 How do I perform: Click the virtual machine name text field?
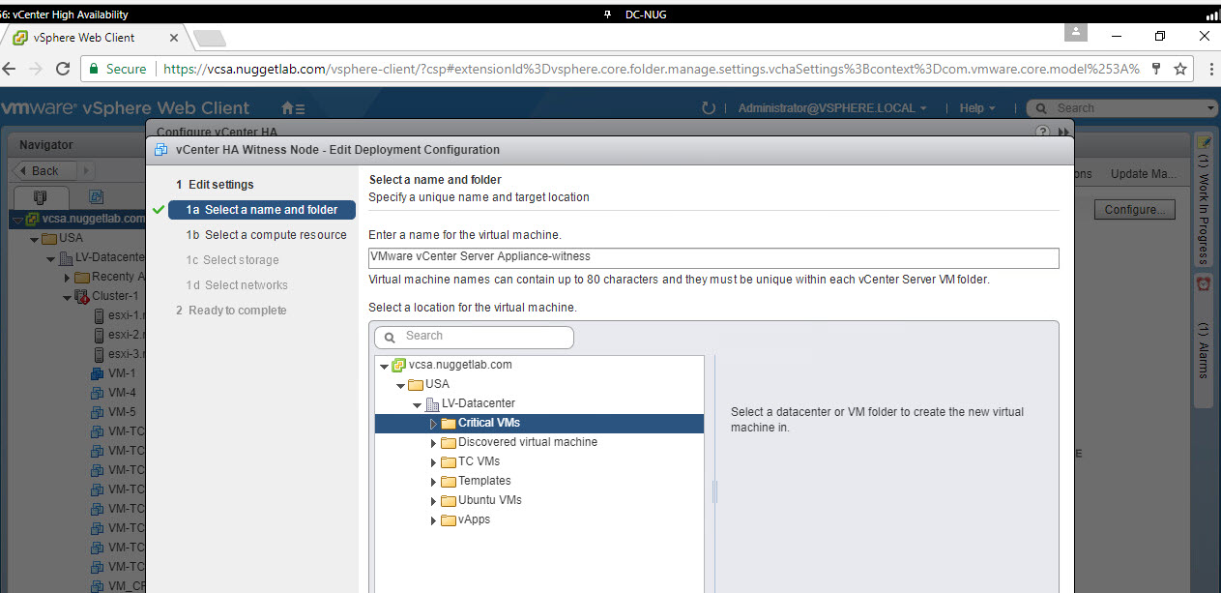[712, 257]
